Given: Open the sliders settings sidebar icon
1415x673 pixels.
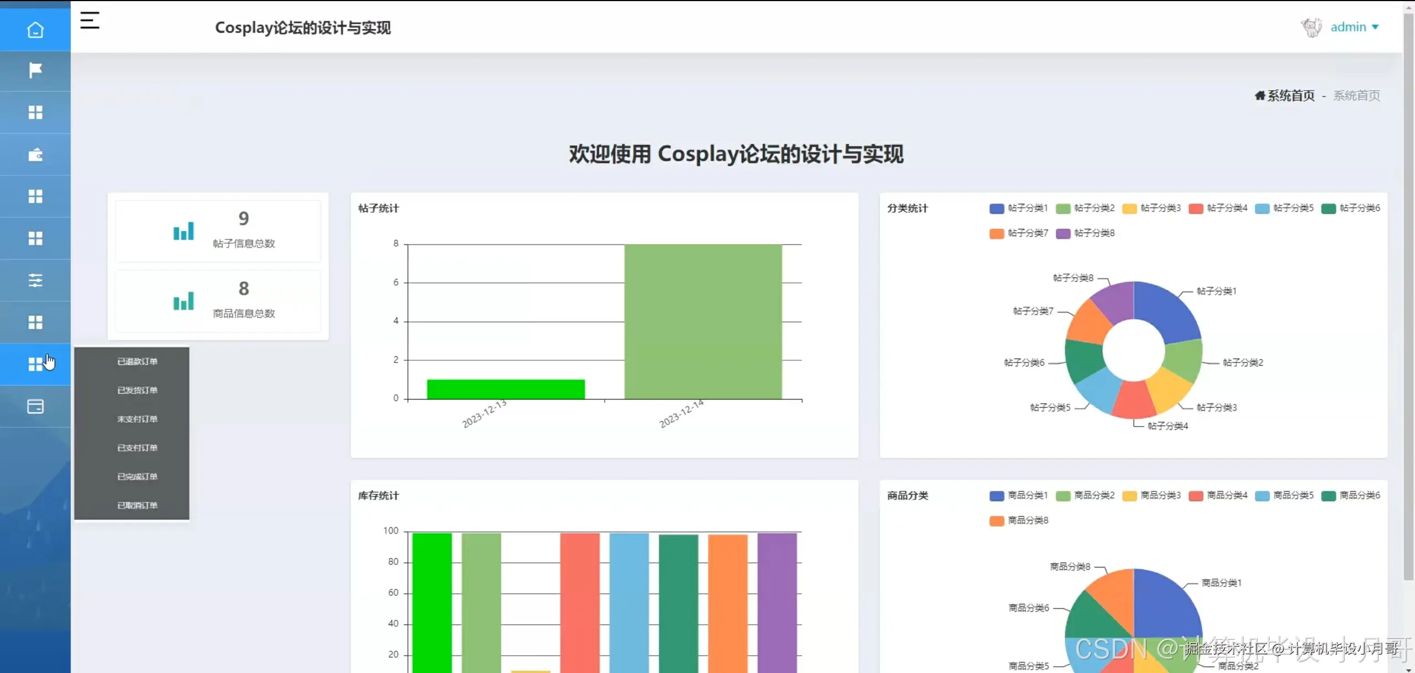Looking at the screenshot, I should pyautogui.click(x=35, y=280).
